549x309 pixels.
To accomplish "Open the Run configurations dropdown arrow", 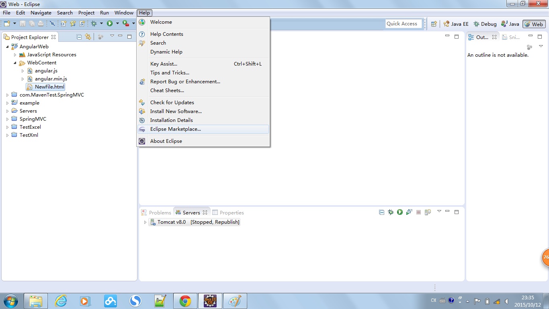I will pos(117,24).
